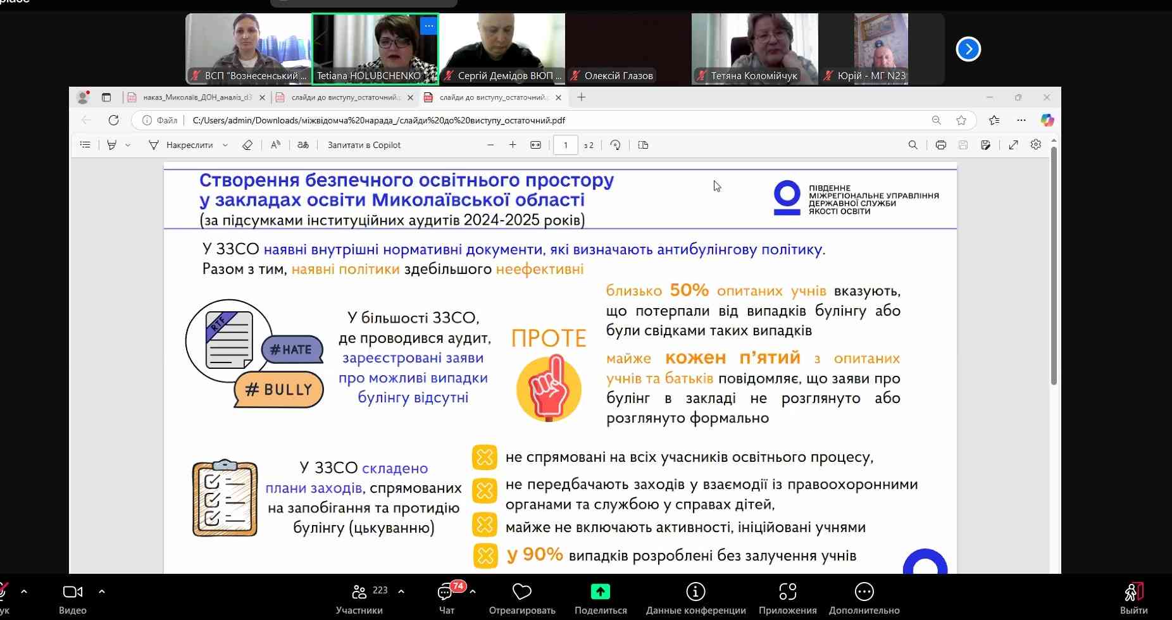1172x620 pixels.
Task: Click the eraser tool in PDF toolbar
Action: click(247, 145)
